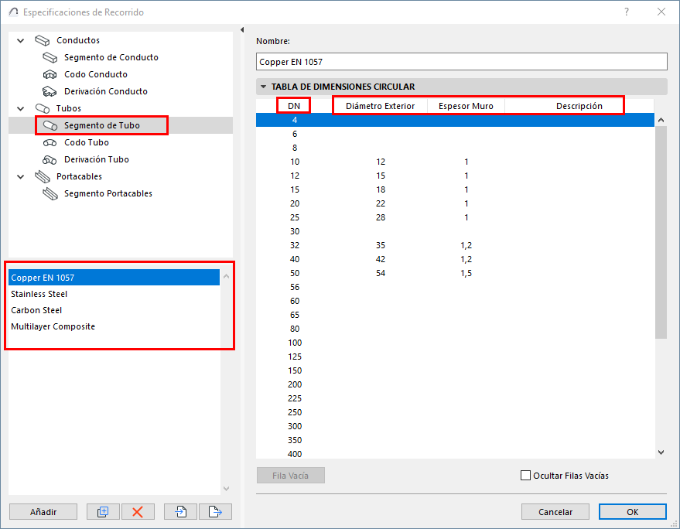The width and height of the screenshot is (680, 529).
Task: Click the Fila Vacía button
Action: 291,475
